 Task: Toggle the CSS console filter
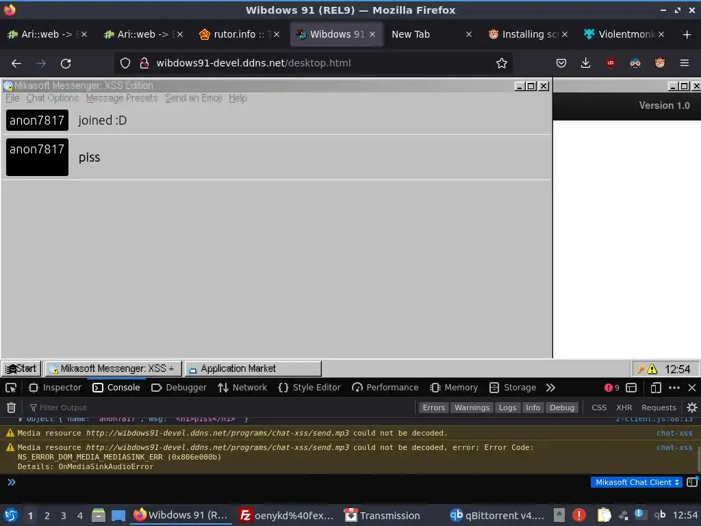click(599, 408)
